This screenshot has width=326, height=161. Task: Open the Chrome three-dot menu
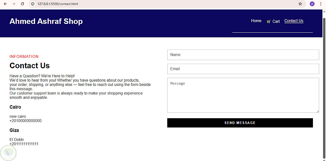pos(321,4)
